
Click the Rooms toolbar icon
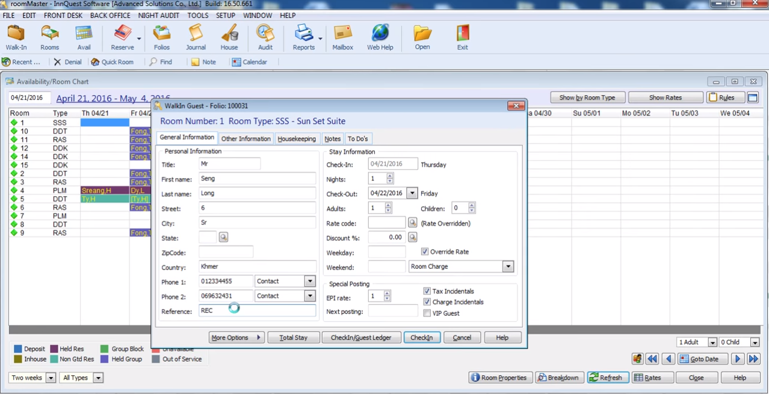[x=50, y=37]
